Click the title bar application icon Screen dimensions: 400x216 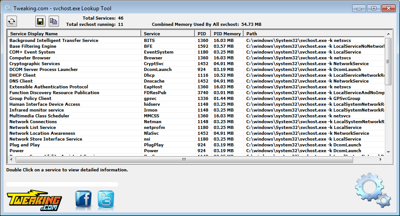pos(8,8)
